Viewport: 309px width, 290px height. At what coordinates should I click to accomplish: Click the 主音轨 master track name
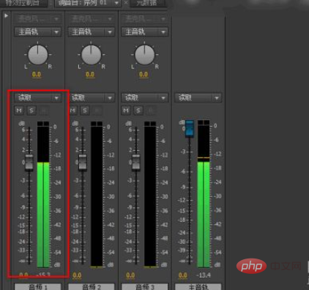pyautogui.click(x=198, y=286)
